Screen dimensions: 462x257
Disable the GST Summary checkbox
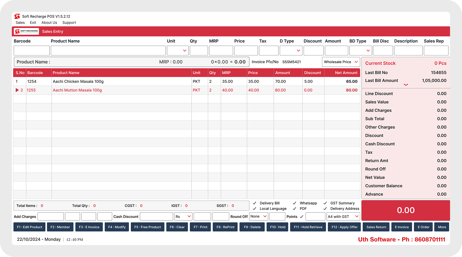pyautogui.click(x=325, y=203)
